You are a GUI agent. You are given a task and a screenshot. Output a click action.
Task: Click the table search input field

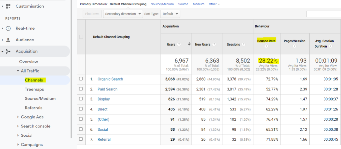tap(323, 14)
